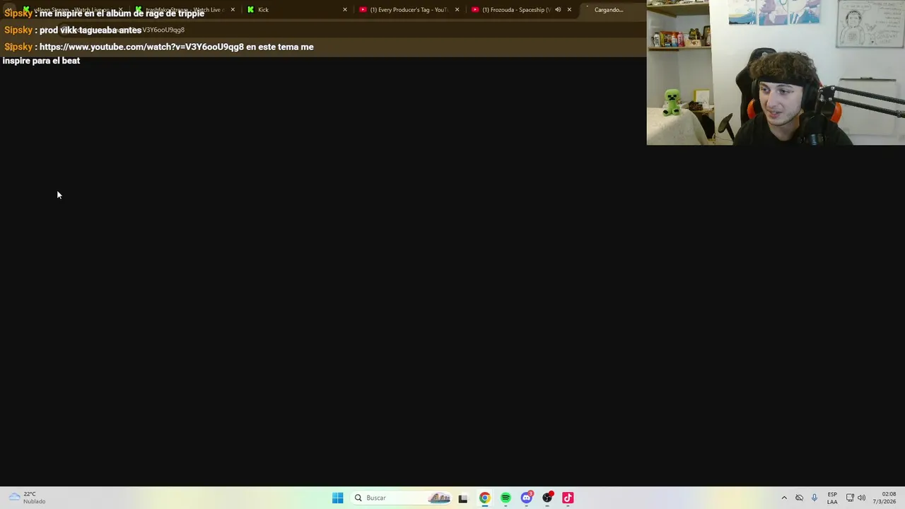Mute audio on the Frozouda tab speaker icon

pyautogui.click(x=558, y=10)
